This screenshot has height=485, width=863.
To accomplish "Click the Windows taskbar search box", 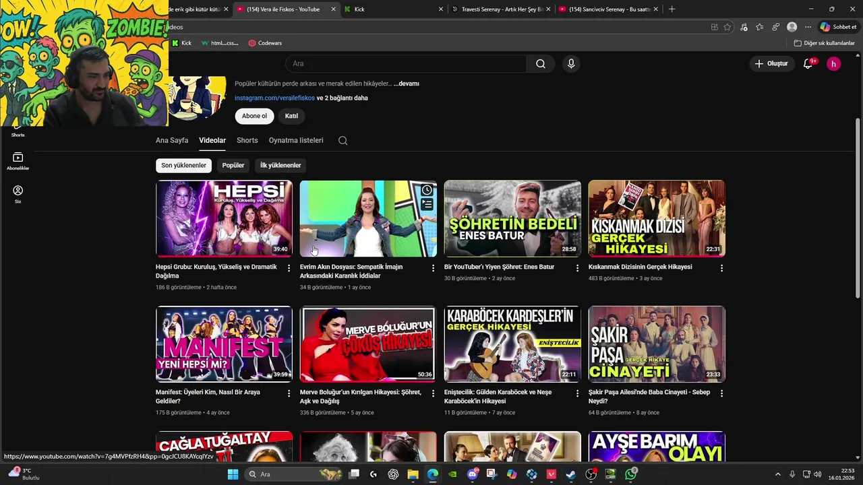I will click(x=293, y=474).
